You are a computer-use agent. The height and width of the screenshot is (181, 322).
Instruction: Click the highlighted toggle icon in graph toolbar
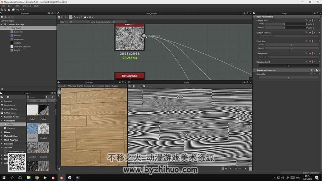click(70, 17)
